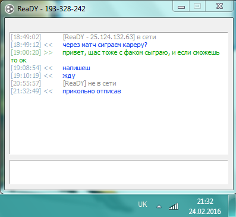Viewport: 236px width, 217px height.
Task: Click the message 'через матч сиграєм кареру?'
Action: coord(105,45)
